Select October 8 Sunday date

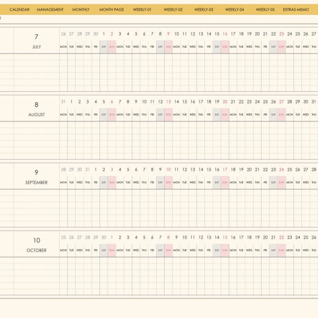point(168,237)
